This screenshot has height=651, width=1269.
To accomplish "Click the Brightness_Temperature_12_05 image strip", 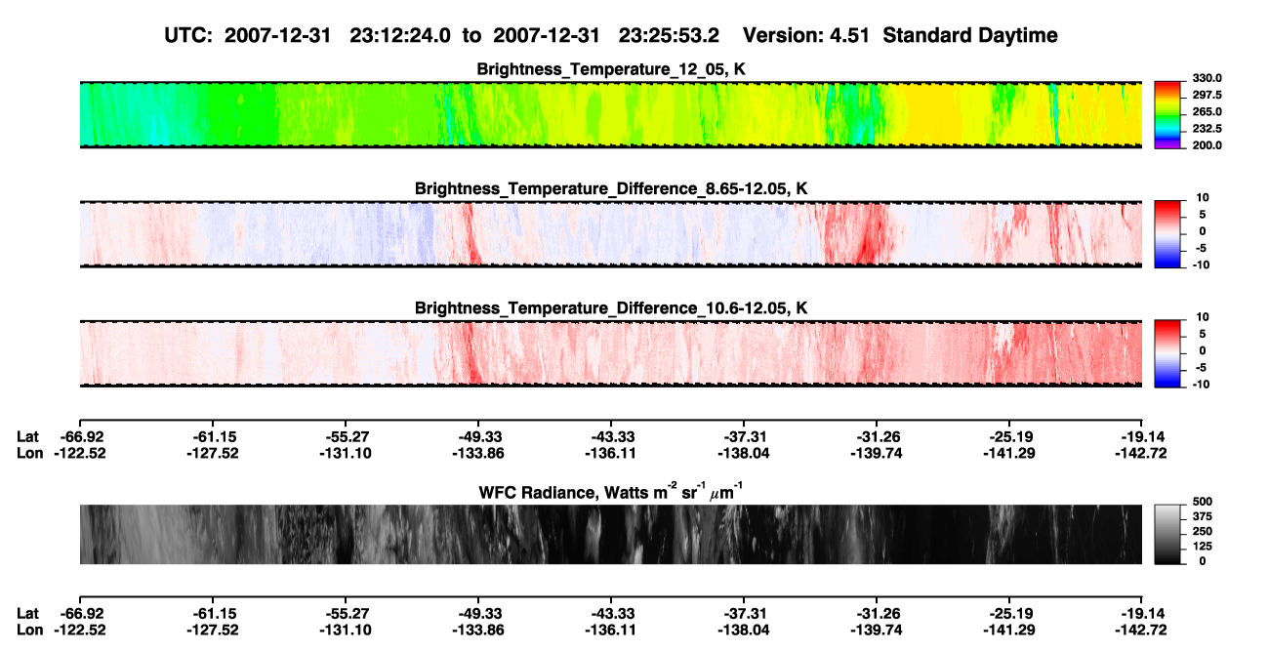I will 611,115.
